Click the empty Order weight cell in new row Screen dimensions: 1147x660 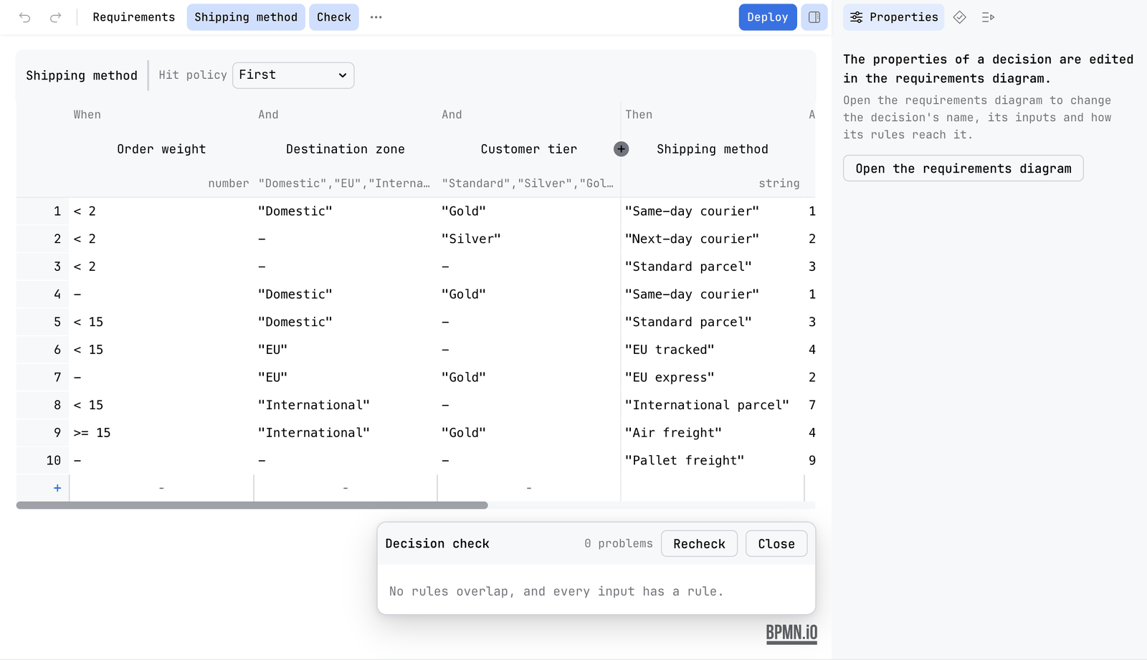[161, 488]
